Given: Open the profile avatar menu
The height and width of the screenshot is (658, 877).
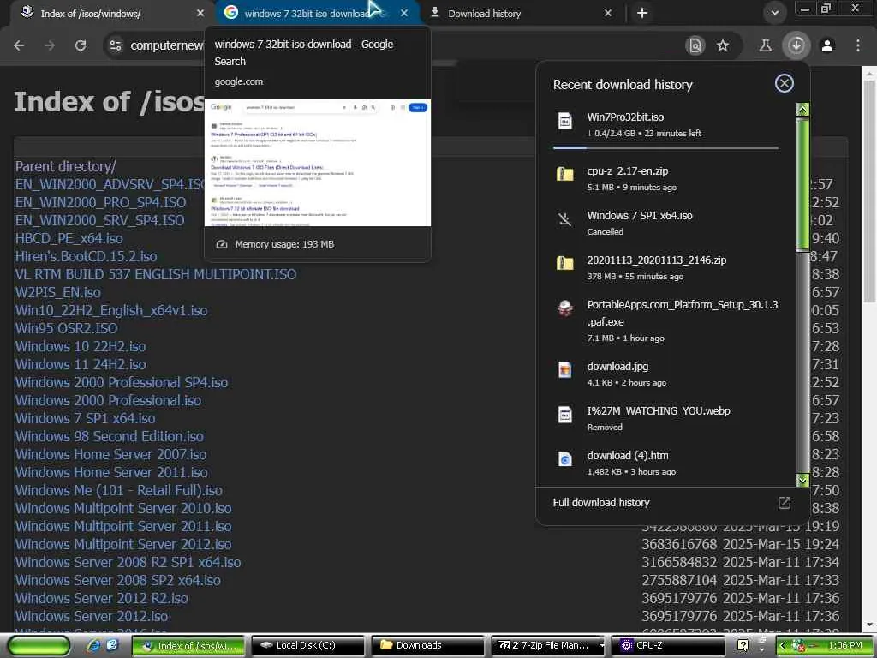Looking at the screenshot, I should 827,45.
